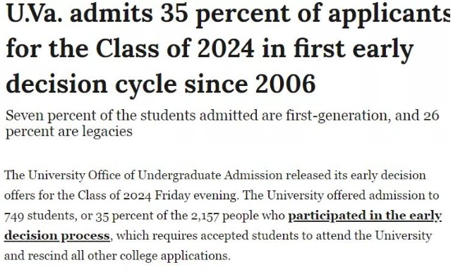Click '2006' at the end of the headline
453x279 pixels.
tap(286, 84)
